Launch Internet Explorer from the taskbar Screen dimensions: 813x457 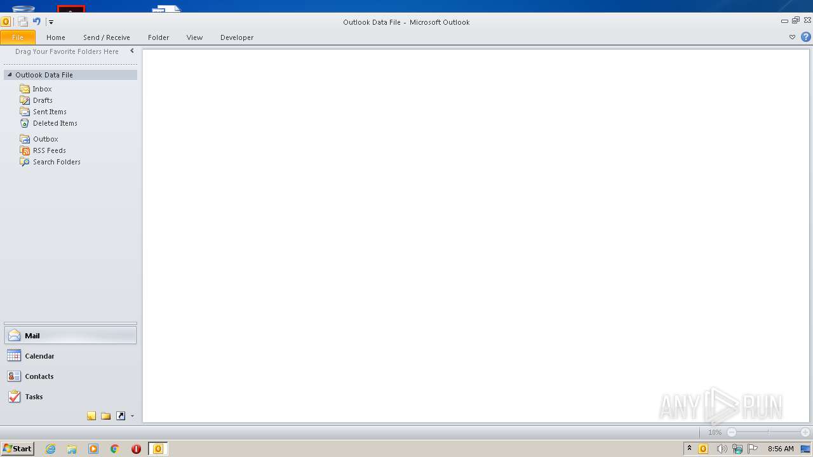[x=51, y=449]
